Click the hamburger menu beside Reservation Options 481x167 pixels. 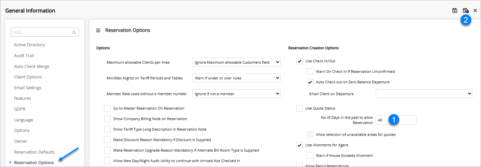click(98, 31)
